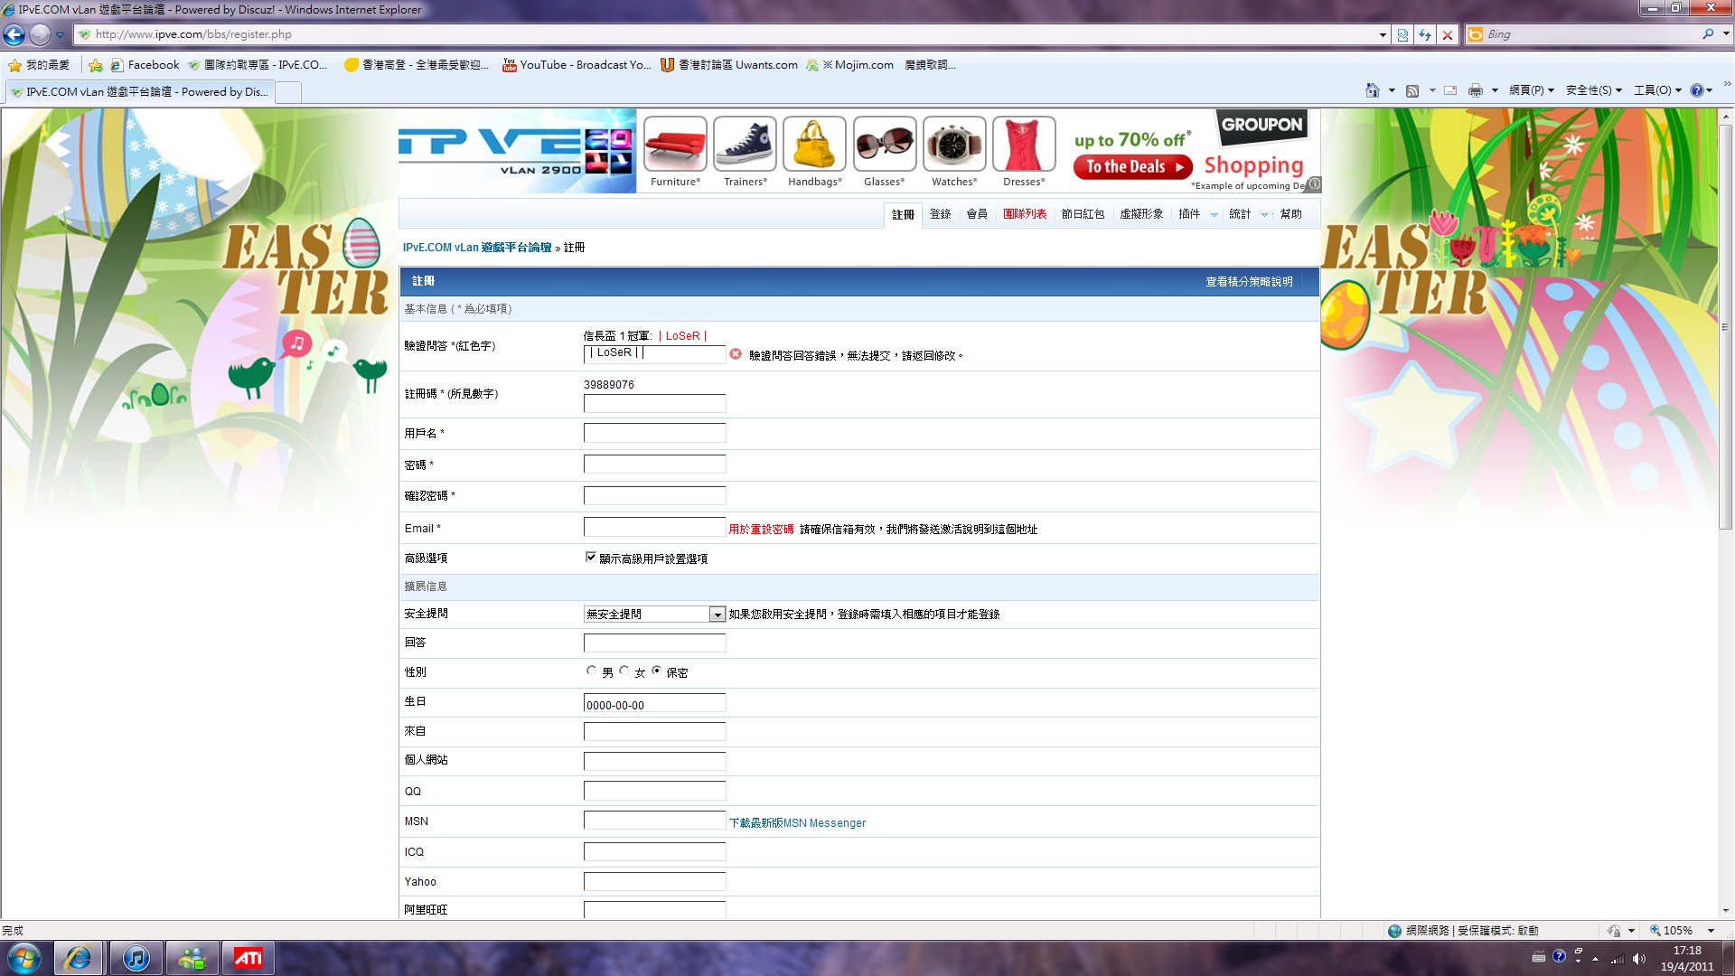Click the IE back navigation button
The height and width of the screenshot is (976, 1735).
[x=14, y=34]
